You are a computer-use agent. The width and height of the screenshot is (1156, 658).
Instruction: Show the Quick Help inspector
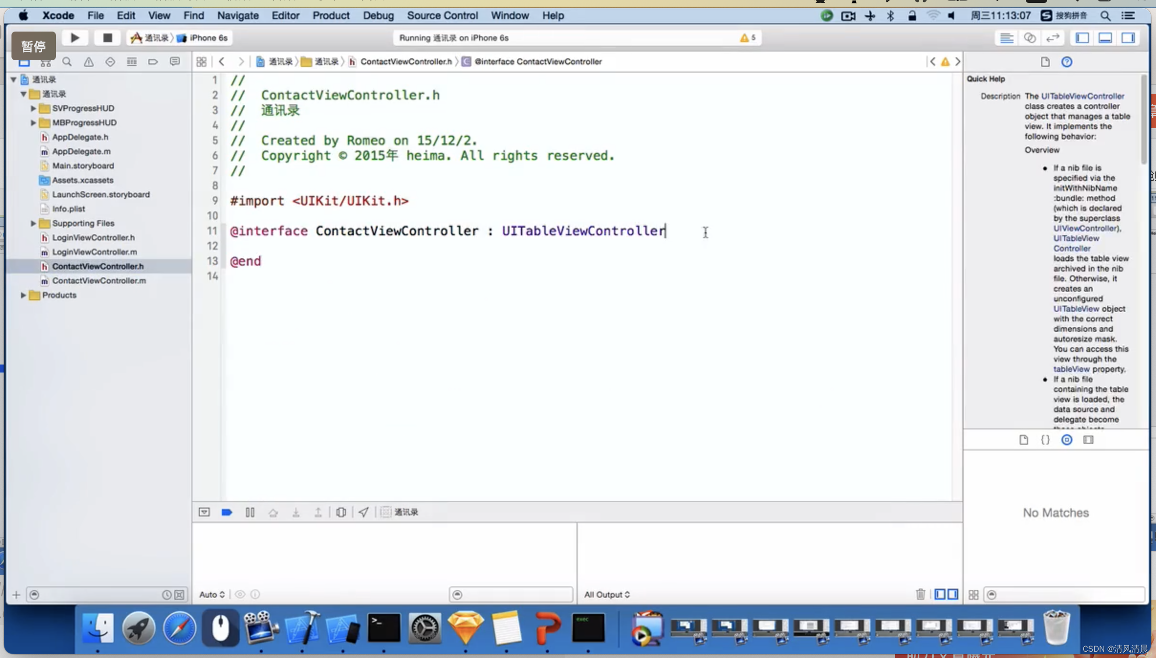[1067, 62]
